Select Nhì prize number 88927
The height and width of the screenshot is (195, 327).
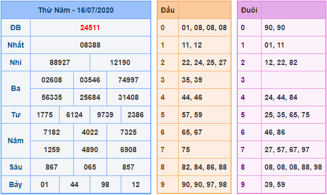(60, 62)
